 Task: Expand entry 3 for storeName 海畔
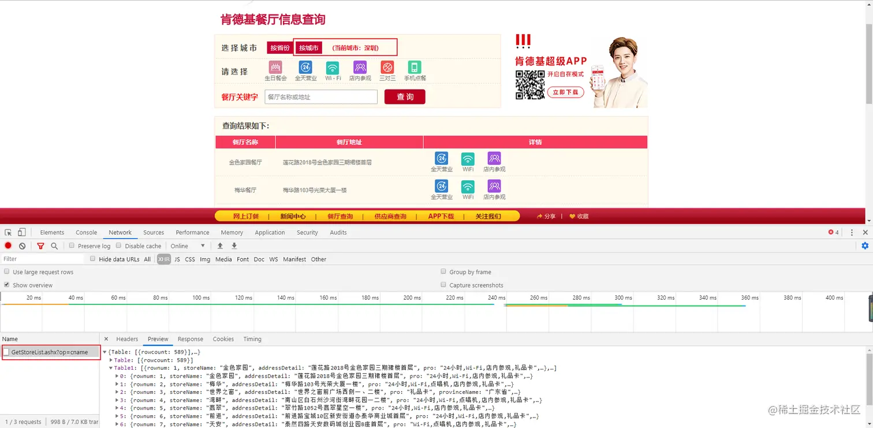pos(117,400)
